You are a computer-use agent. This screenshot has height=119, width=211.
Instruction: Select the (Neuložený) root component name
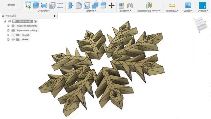click(25, 21)
